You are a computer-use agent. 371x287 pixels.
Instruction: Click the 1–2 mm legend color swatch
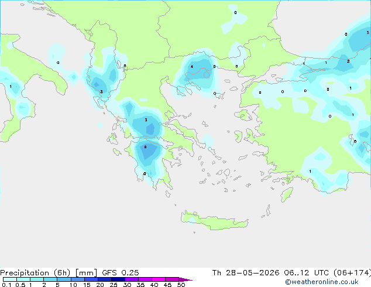(x=37, y=279)
